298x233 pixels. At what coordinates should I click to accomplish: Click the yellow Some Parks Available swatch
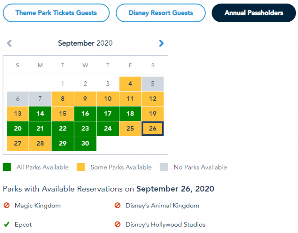point(81,167)
